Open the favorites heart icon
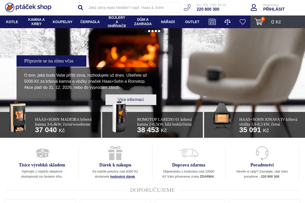Image resolution: width=305 pixels, height=203 pixels. [243, 22]
